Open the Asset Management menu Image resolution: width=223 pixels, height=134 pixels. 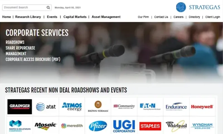click(106, 17)
